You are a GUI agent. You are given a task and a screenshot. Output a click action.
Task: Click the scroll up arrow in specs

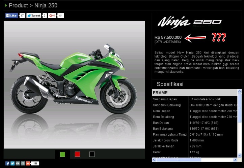[x=240, y=92]
